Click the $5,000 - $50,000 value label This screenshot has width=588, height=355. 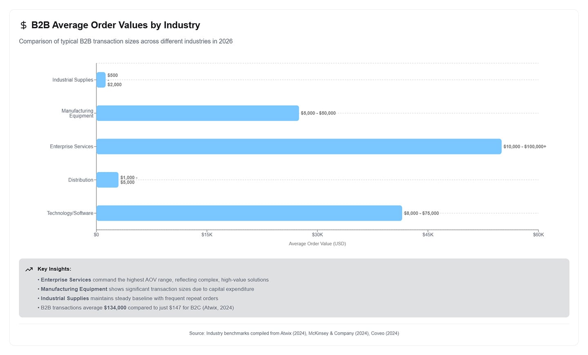coord(318,113)
